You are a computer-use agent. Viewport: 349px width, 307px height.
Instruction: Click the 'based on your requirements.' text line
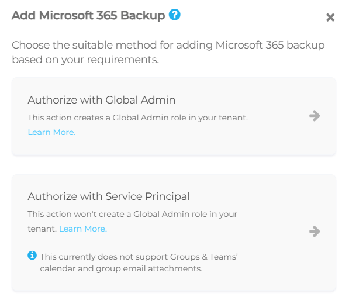85,60
